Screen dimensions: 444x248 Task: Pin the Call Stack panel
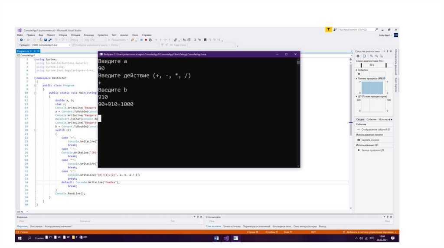387,217
